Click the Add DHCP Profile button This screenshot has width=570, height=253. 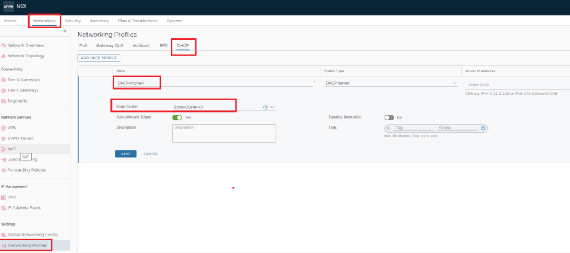(x=99, y=58)
